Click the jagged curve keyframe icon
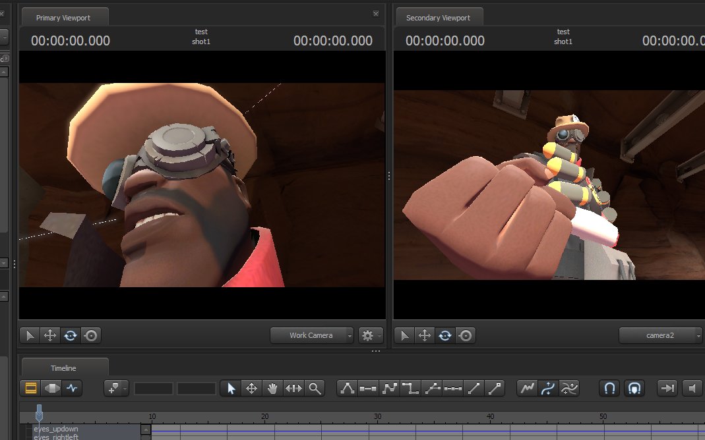The image size is (705, 440). (528, 389)
